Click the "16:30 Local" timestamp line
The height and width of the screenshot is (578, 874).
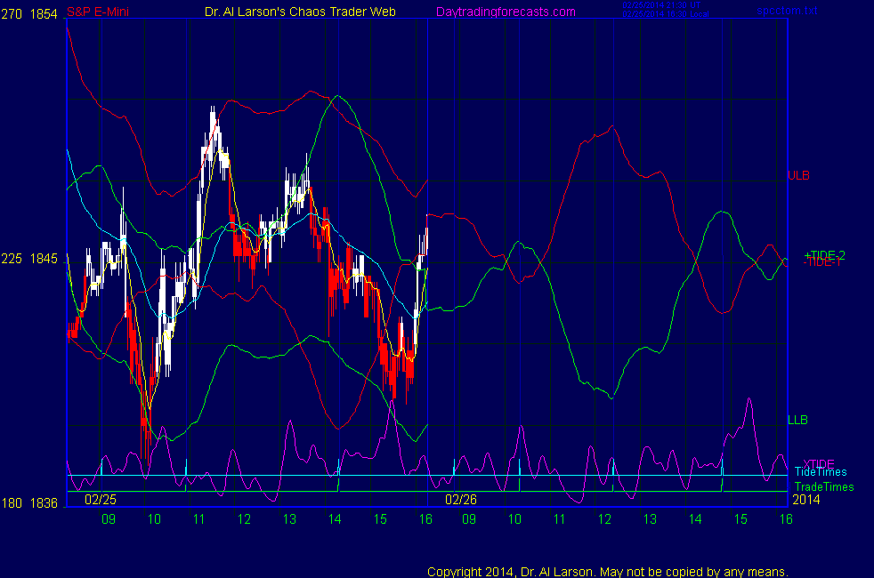[666, 14]
